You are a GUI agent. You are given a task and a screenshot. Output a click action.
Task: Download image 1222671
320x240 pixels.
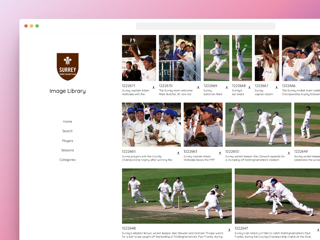click(154, 87)
